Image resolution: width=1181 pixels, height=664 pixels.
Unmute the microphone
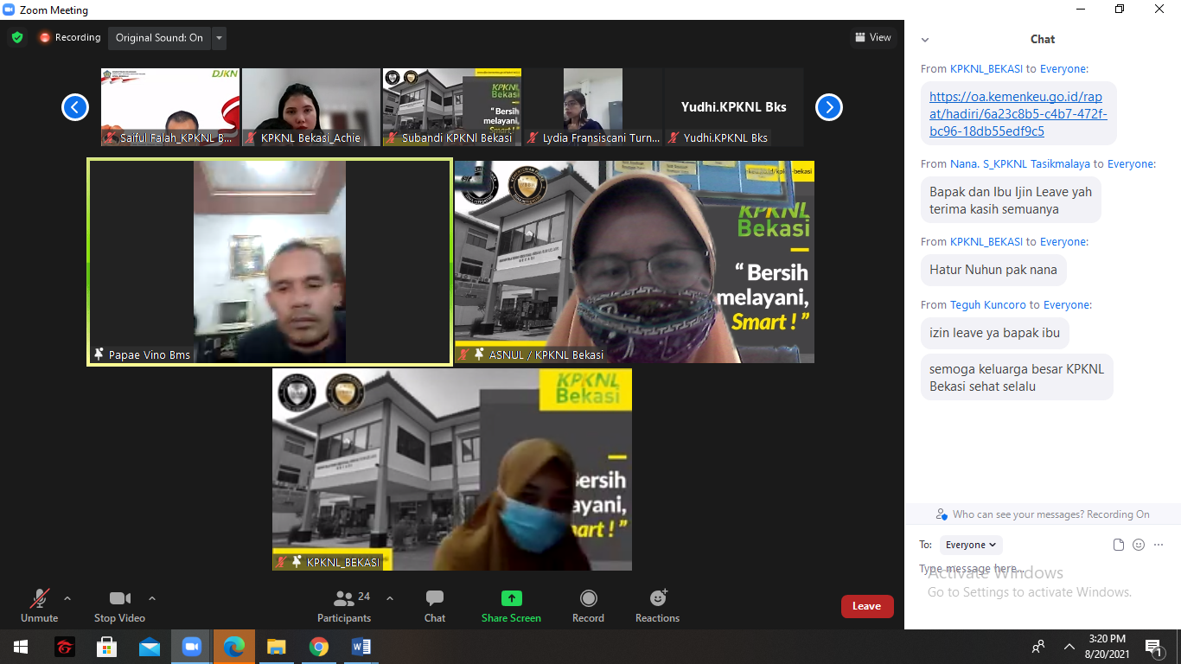pyautogui.click(x=39, y=605)
